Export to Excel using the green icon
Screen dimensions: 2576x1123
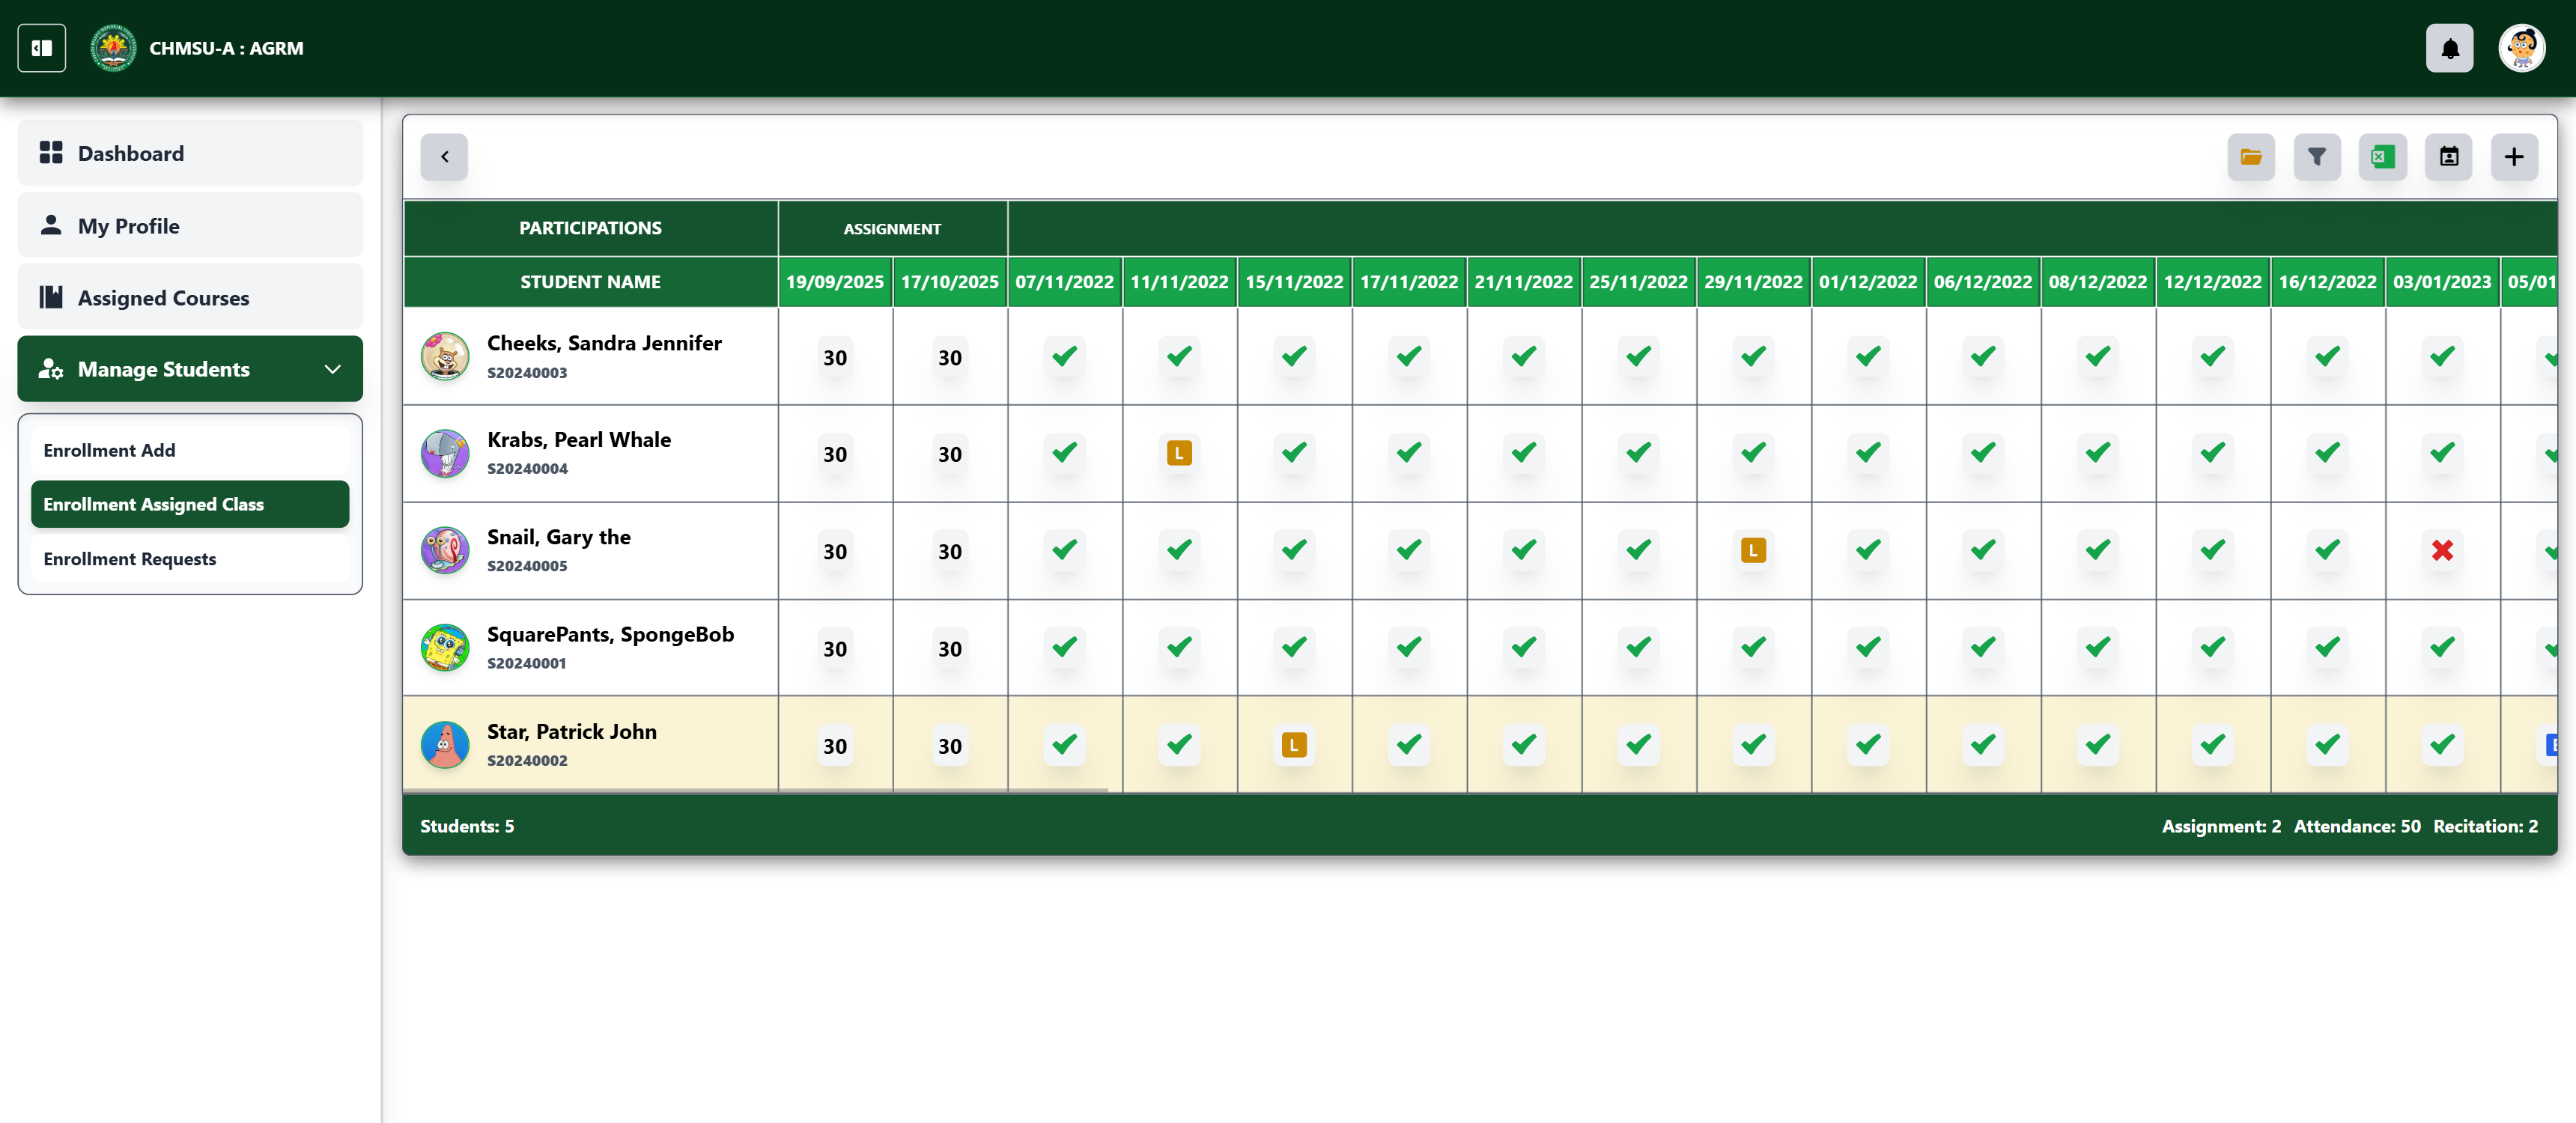tap(2382, 157)
